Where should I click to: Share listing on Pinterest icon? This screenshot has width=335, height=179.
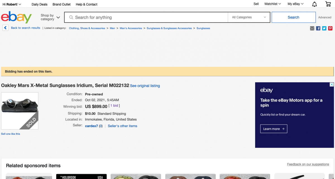tap(330, 28)
